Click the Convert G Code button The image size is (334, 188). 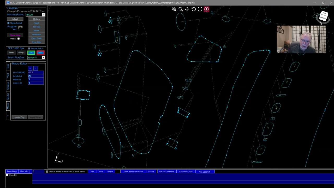pos(186,172)
